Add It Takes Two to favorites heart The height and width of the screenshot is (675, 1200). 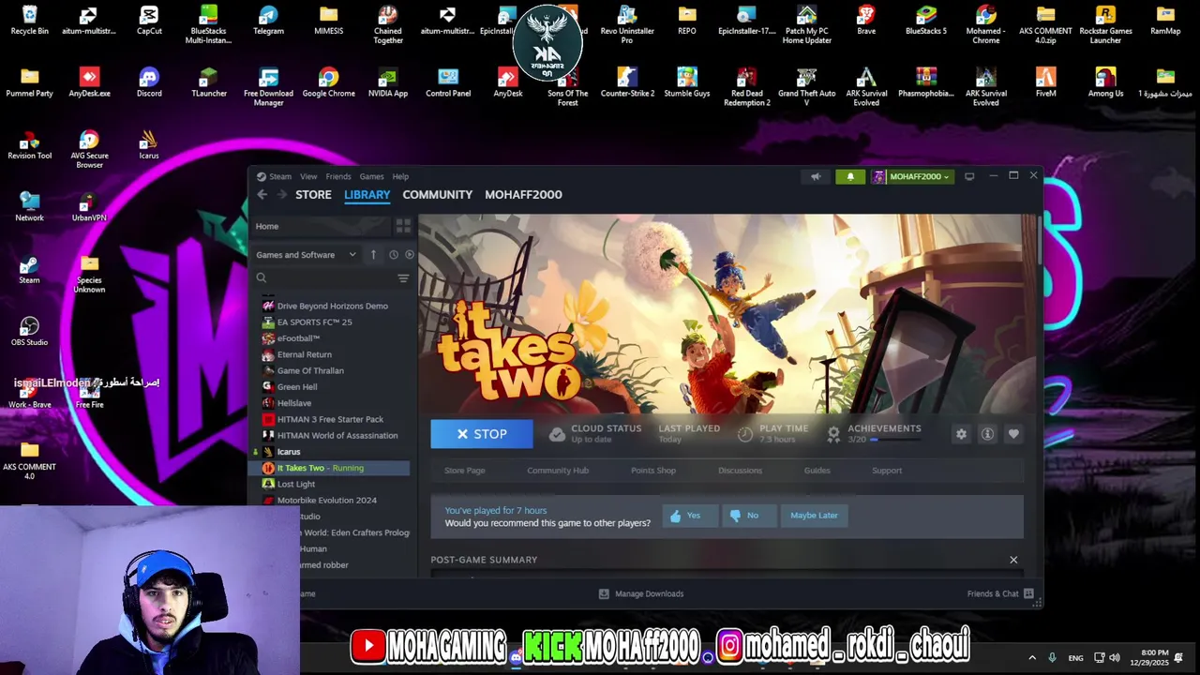(x=1013, y=434)
